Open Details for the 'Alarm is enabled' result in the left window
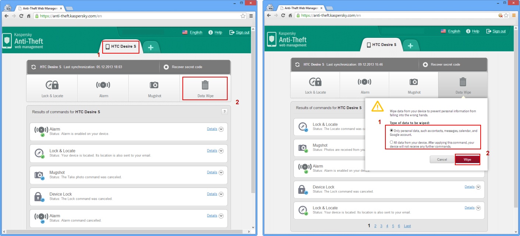Image resolution: width=520 pixels, height=236 pixels. pos(212,129)
